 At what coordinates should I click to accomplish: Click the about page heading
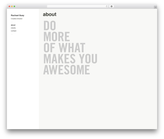pos(50,14)
